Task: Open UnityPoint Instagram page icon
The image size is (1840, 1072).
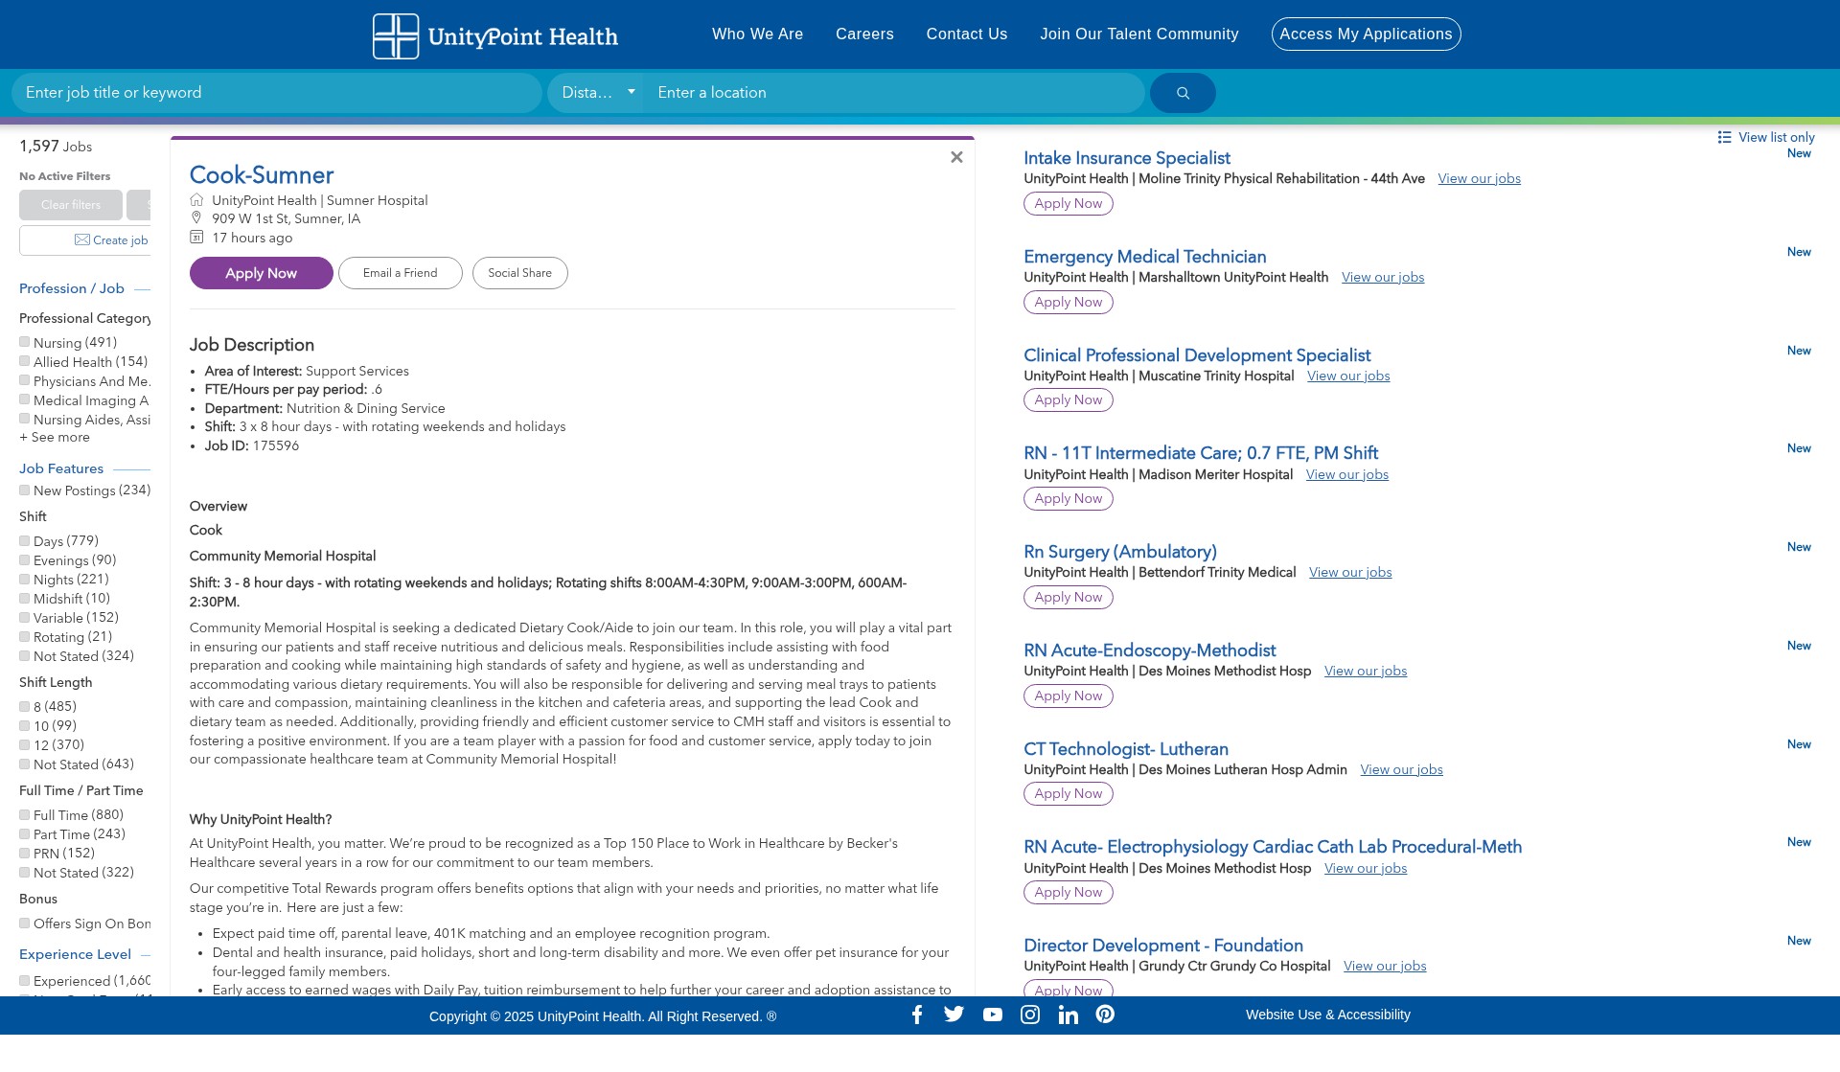Action: 1030,1015
